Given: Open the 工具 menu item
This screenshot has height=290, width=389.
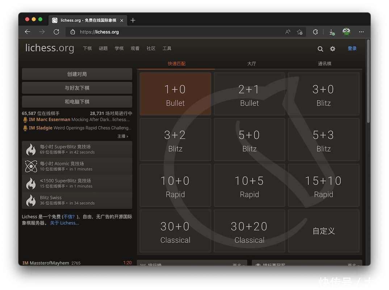Looking at the screenshot, I should click(167, 48).
